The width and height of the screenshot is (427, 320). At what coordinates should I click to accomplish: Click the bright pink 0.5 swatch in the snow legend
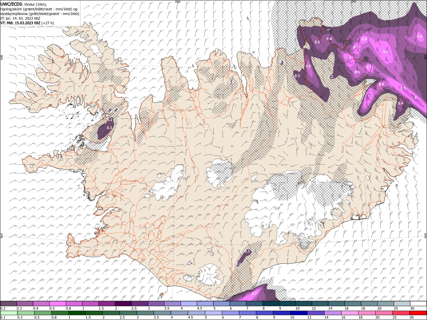pyautogui.click(x=57, y=304)
